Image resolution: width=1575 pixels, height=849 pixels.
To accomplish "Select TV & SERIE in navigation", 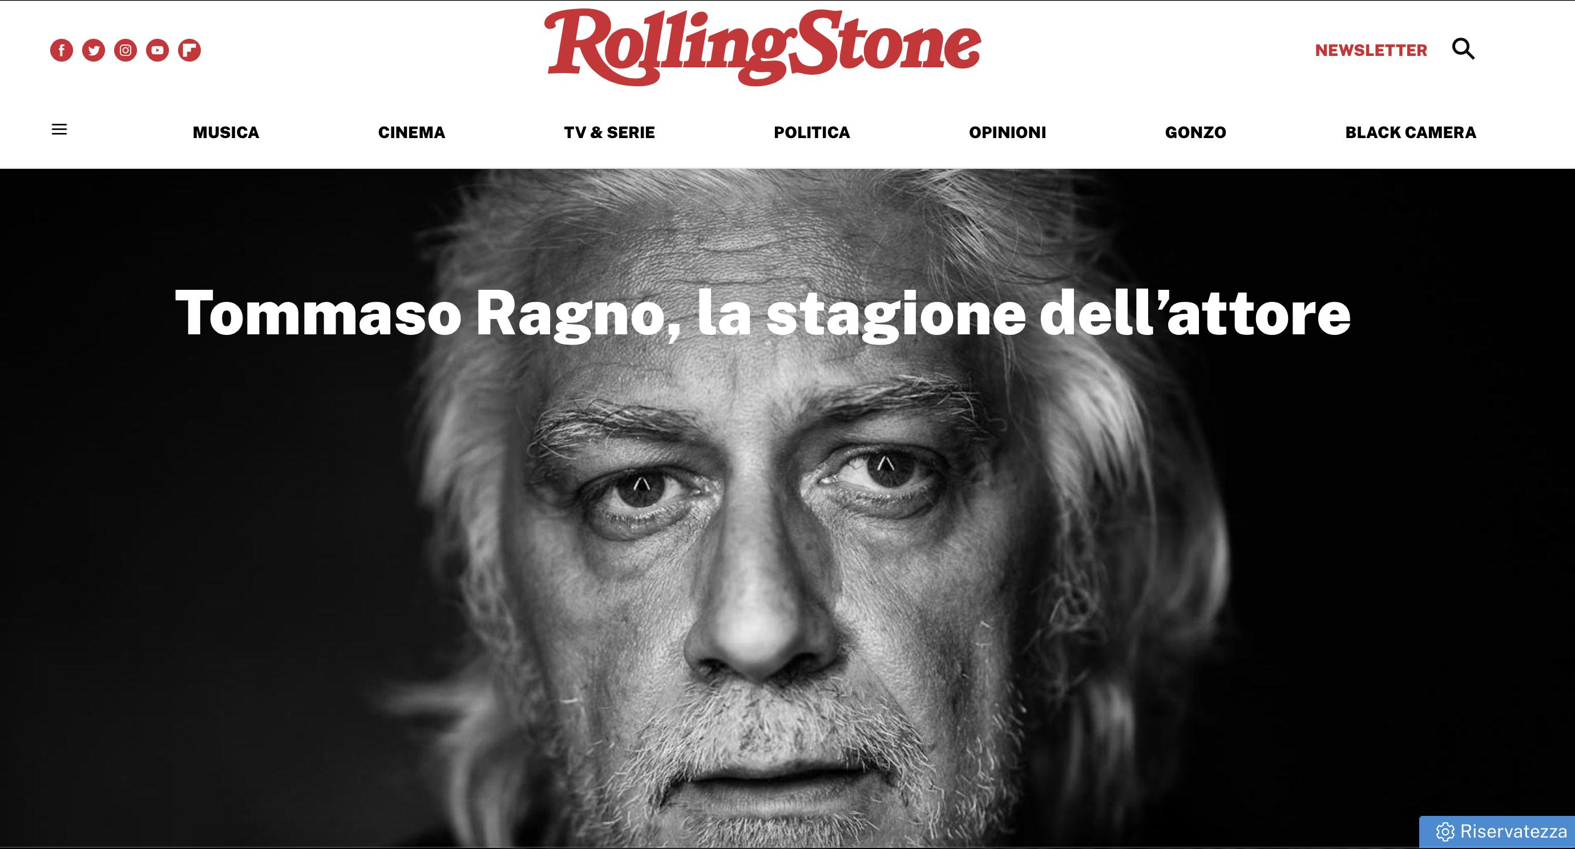I will (609, 132).
